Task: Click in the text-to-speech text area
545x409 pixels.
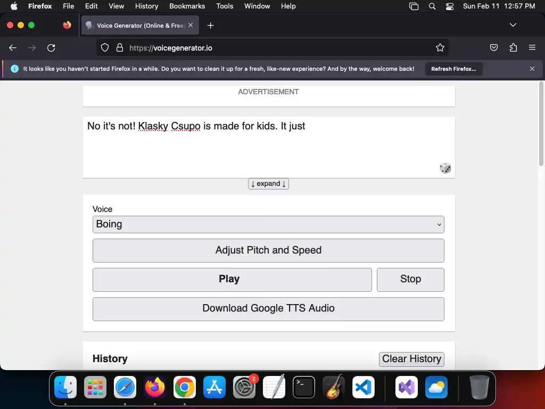Action: pyautogui.click(x=268, y=147)
